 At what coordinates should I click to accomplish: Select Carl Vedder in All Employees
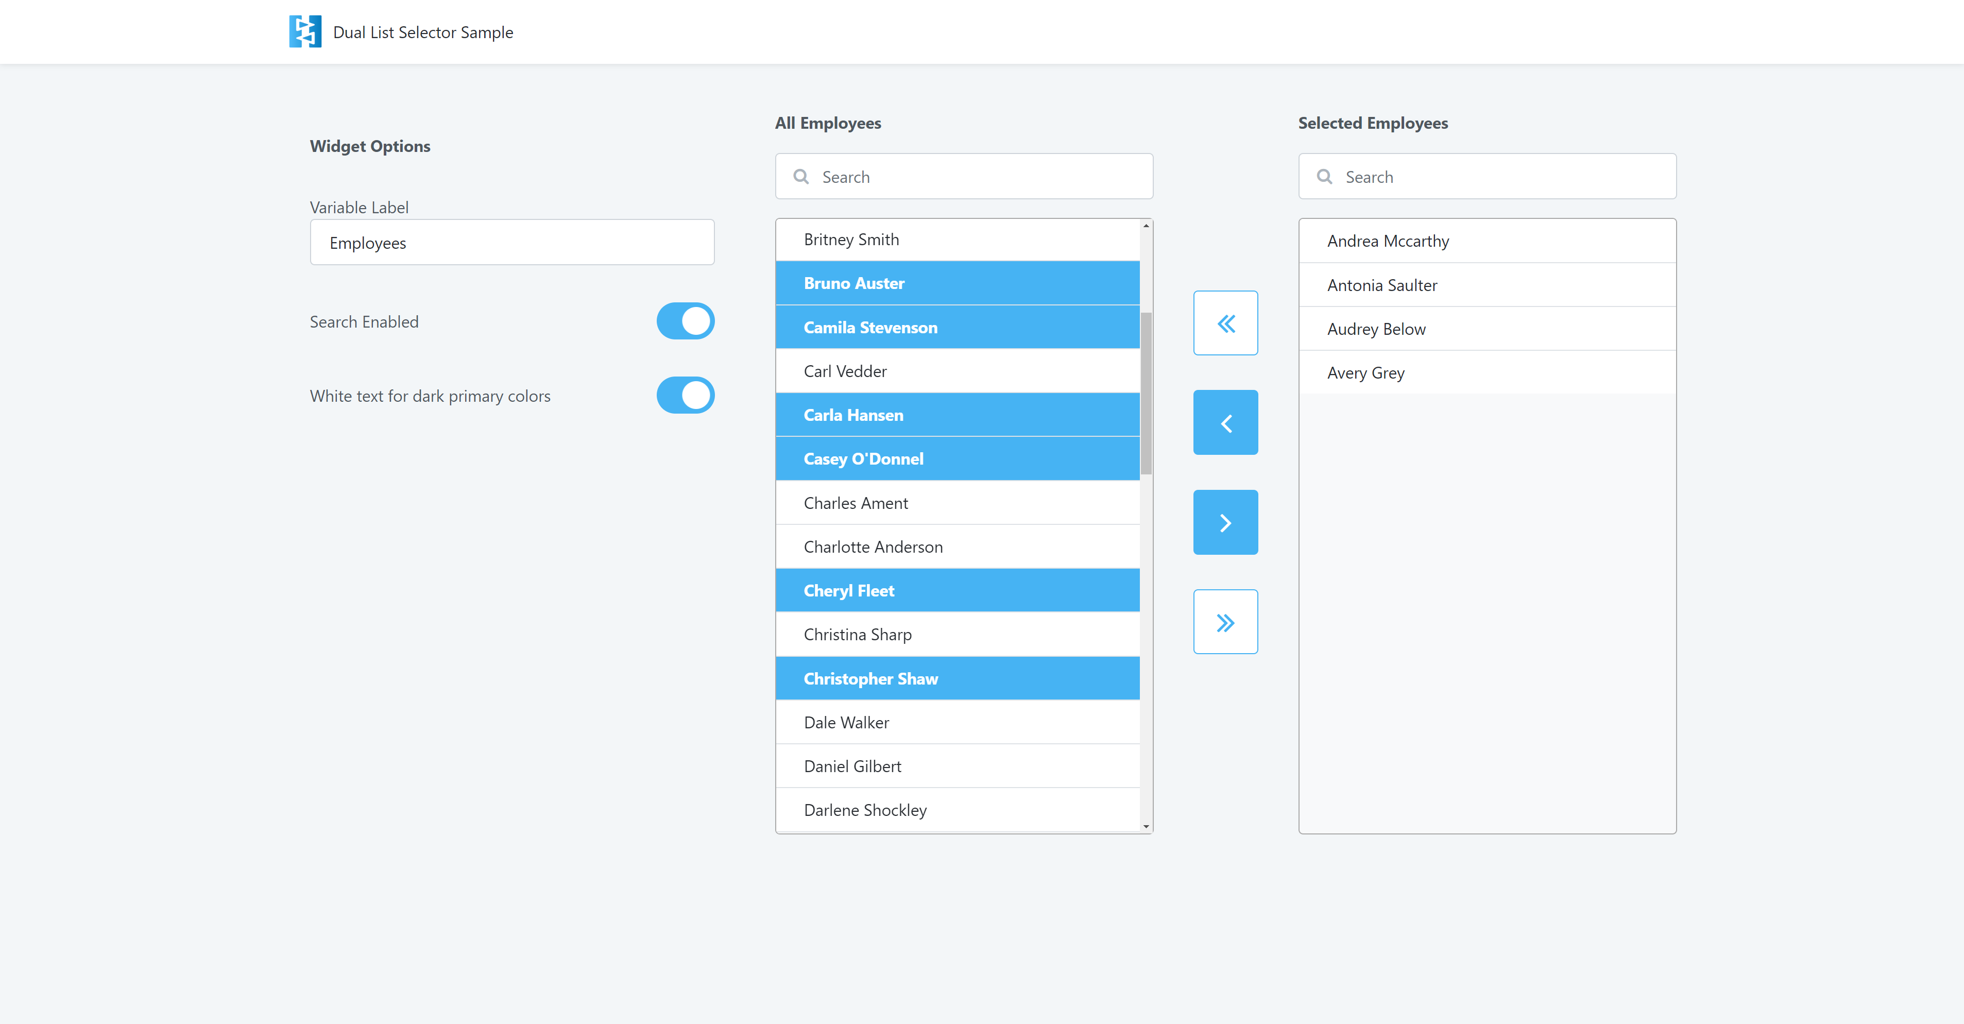click(957, 371)
